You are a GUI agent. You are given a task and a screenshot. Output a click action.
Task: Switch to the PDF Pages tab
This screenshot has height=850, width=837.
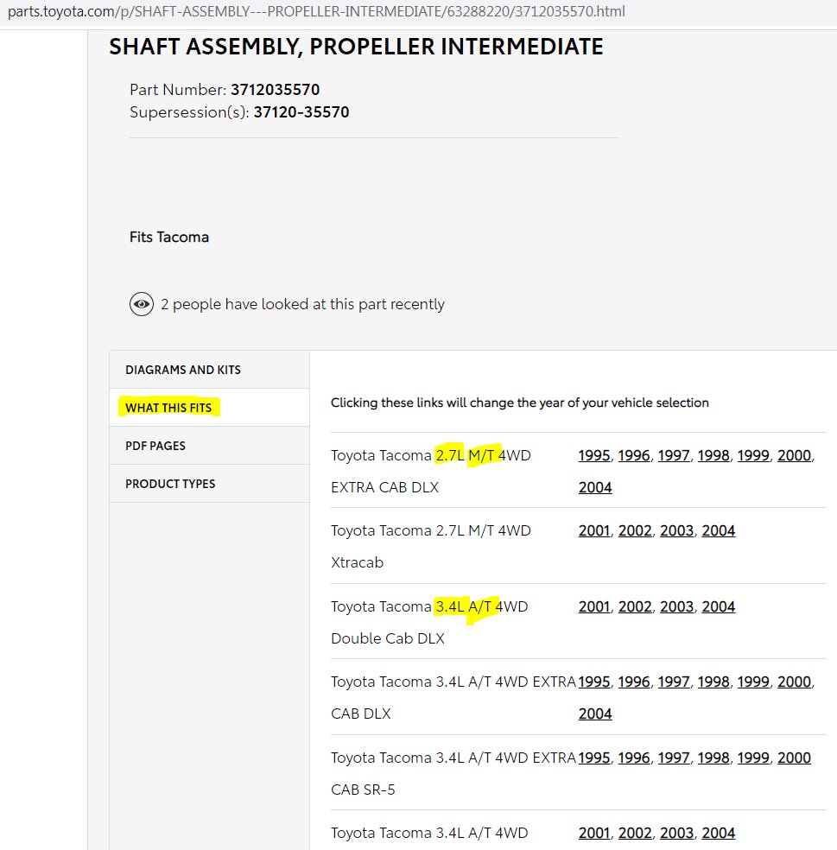[209, 446]
